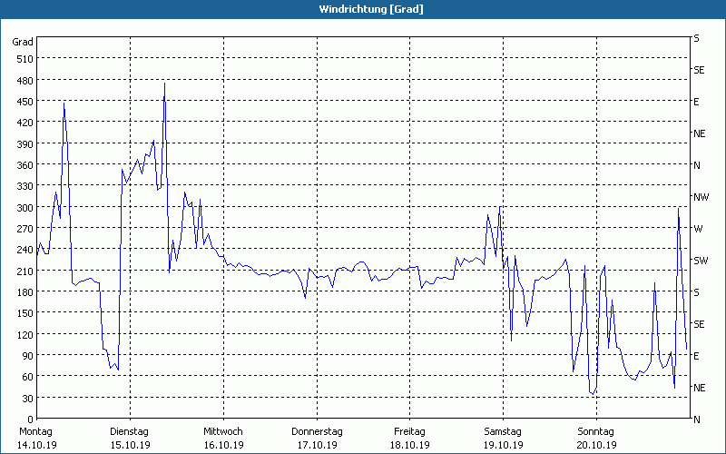
Task: Click the "SE" compass label on the 480 gridline
Action: pos(699,70)
